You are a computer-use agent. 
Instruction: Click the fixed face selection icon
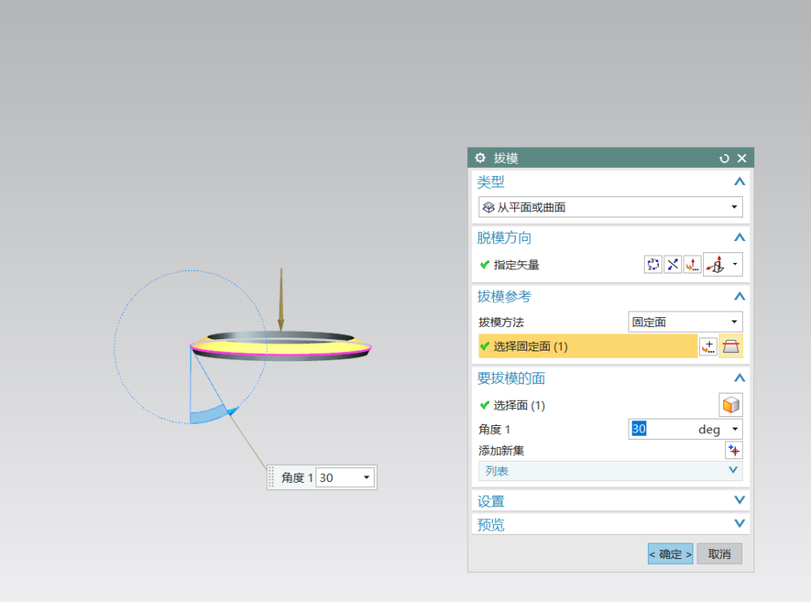(731, 346)
